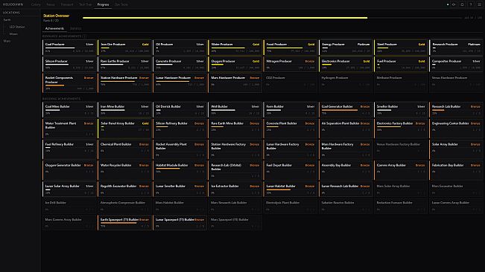This screenshot has height=272, width=485.
Task: Select the Achievements sub-tab
Action: pos(54,28)
